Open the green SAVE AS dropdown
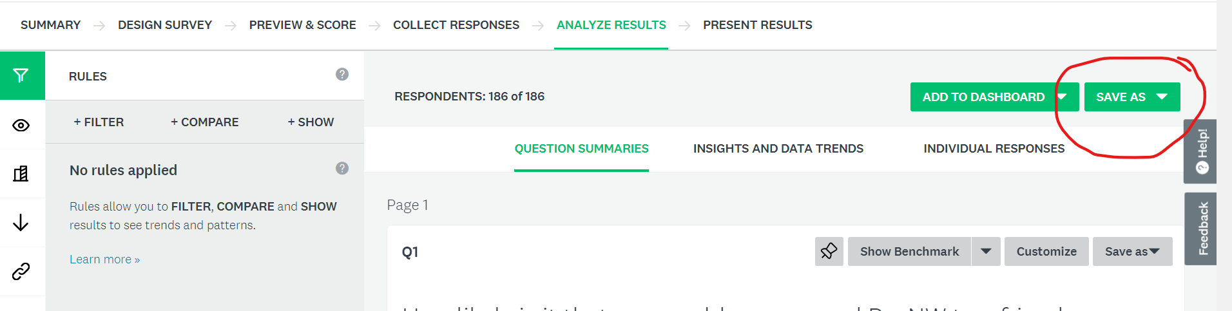The image size is (1232, 311). (1132, 97)
